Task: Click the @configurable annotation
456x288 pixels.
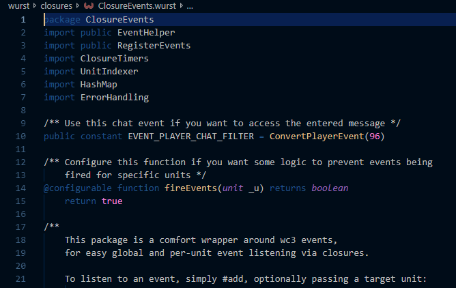Action: point(78,188)
